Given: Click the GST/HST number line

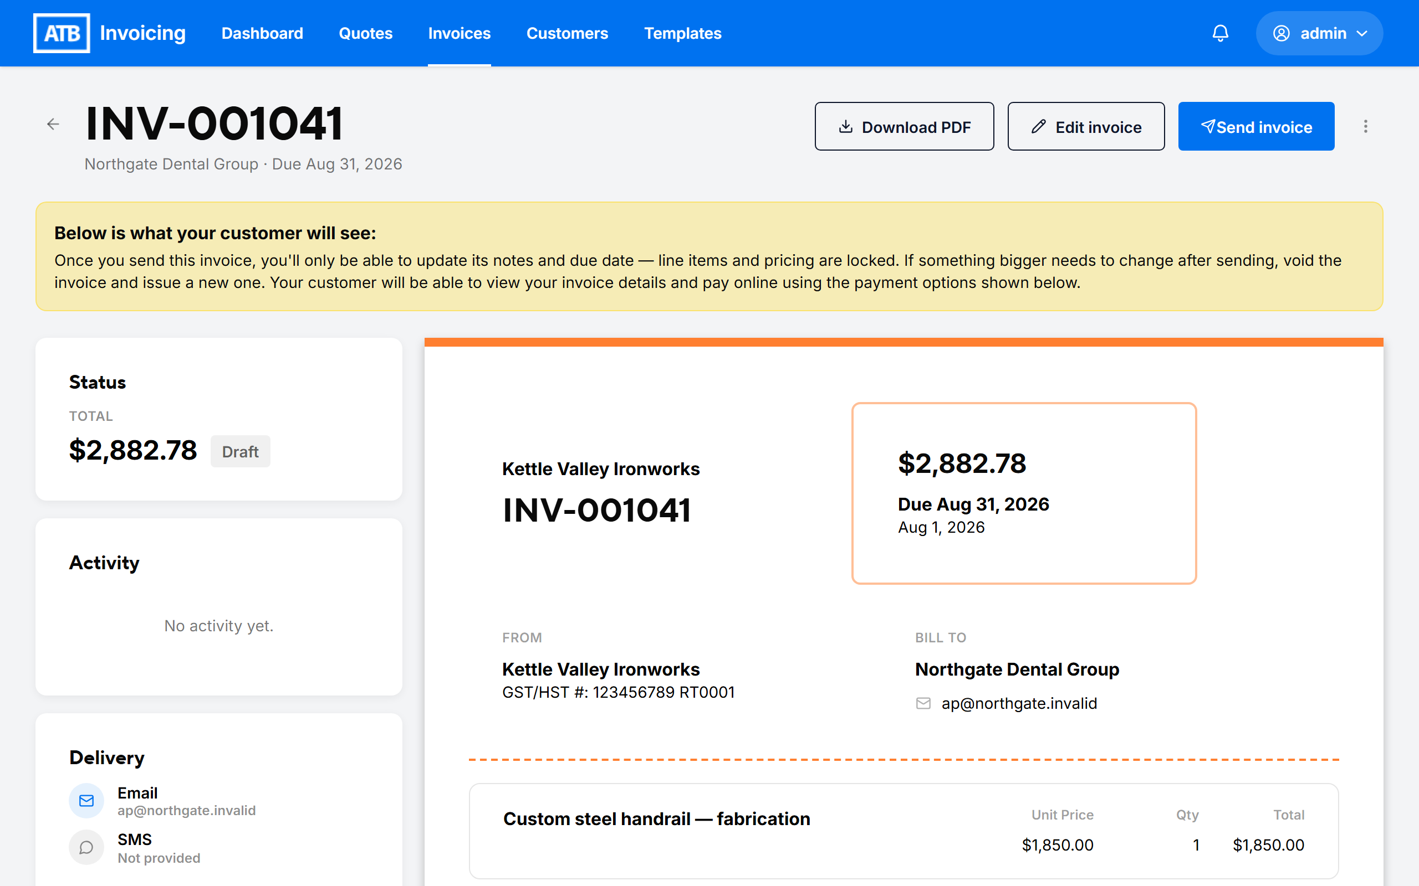Looking at the screenshot, I should tap(618, 693).
